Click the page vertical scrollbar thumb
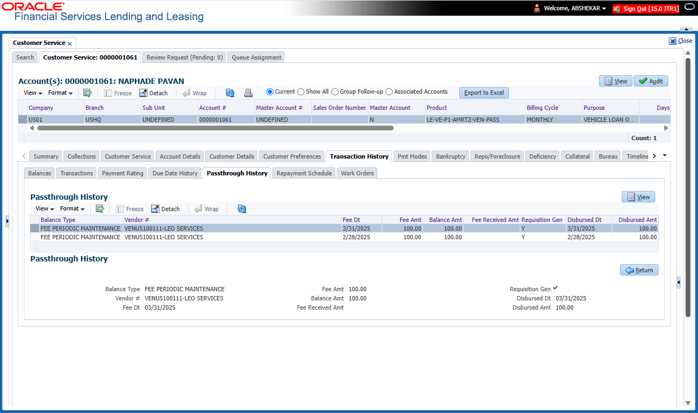Image resolution: width=698 pixels, height=413 pixels. pos(688,187)
